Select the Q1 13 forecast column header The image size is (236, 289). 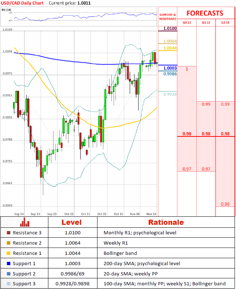coord(206,23)
